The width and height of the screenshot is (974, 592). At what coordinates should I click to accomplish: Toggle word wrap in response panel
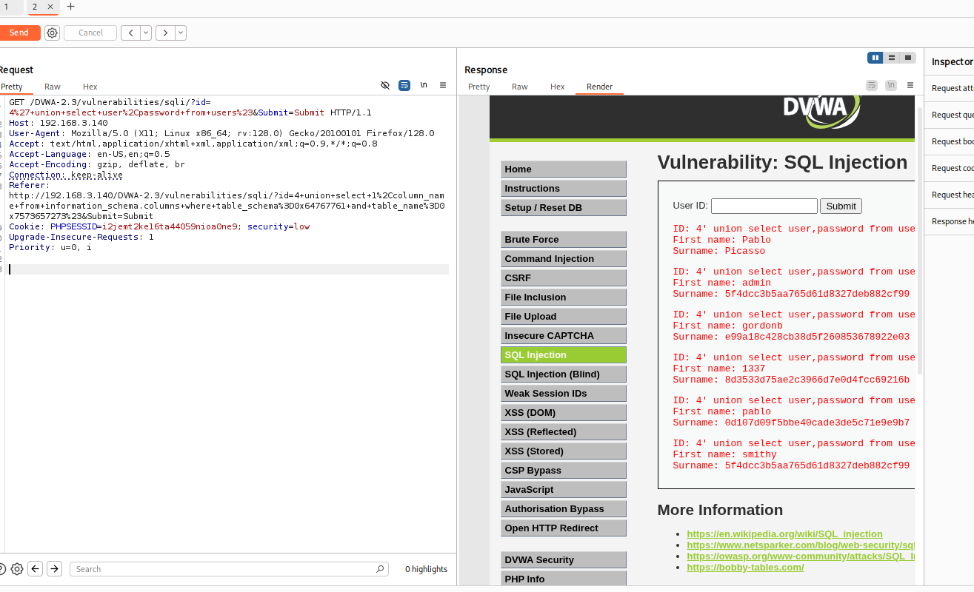click(872, 85)
